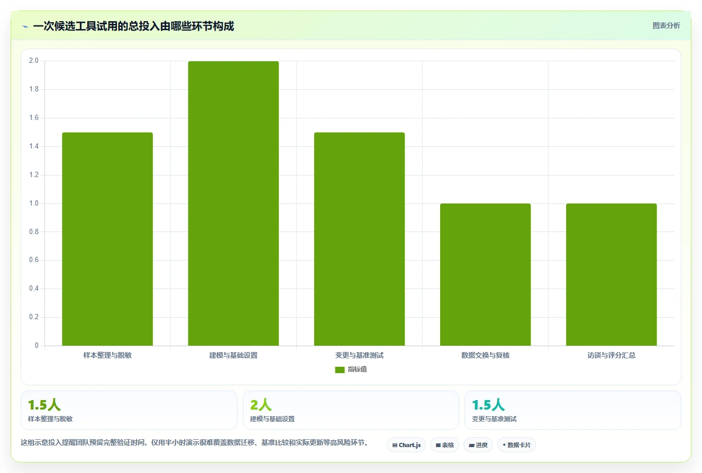
Task: Open the 1.5人 变更与基准测试 card
Action: pos(573,410)
